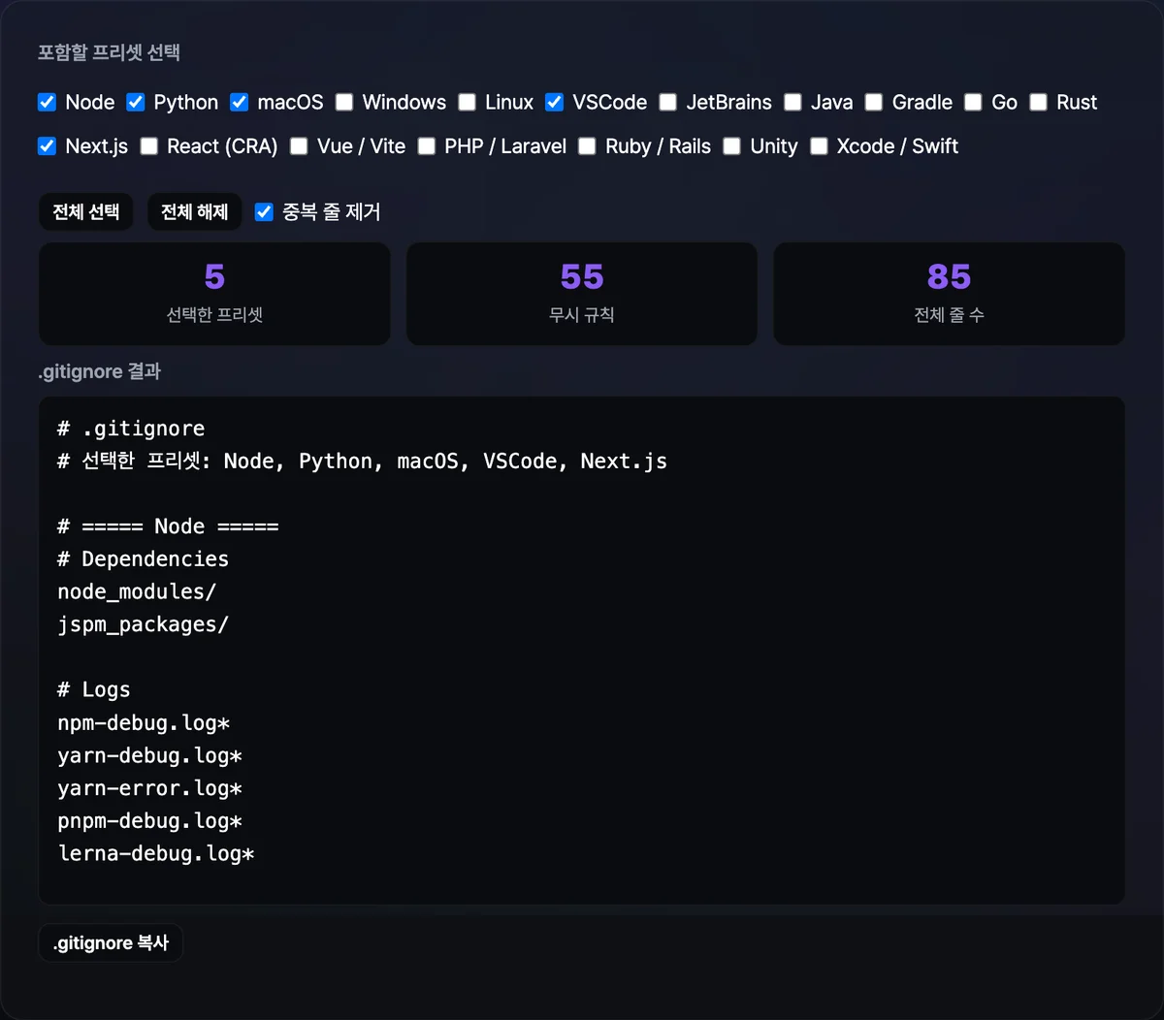The height and width of the screenshot is (1020, 1164).
Task: Enable the Windows preset checkbox
Action: (344, 102)
